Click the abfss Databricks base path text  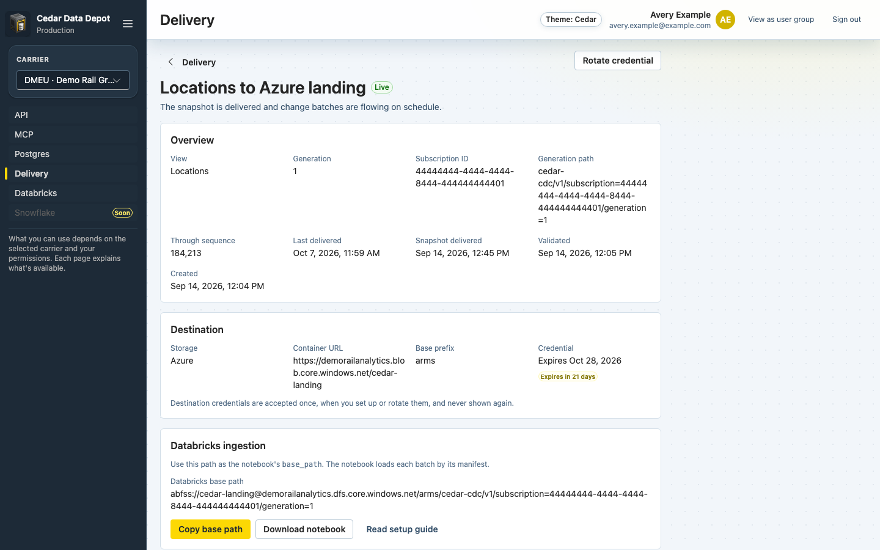409,500
